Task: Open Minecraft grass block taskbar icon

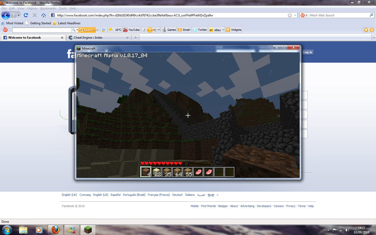Action: pyautogui.click(x=88, y=230)
